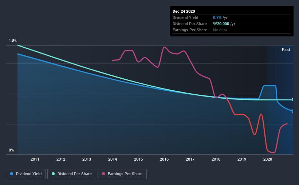The image size is (299, 185).
Task: Click the blue Dividend Yield legend dot
Action: coord(12,174)
